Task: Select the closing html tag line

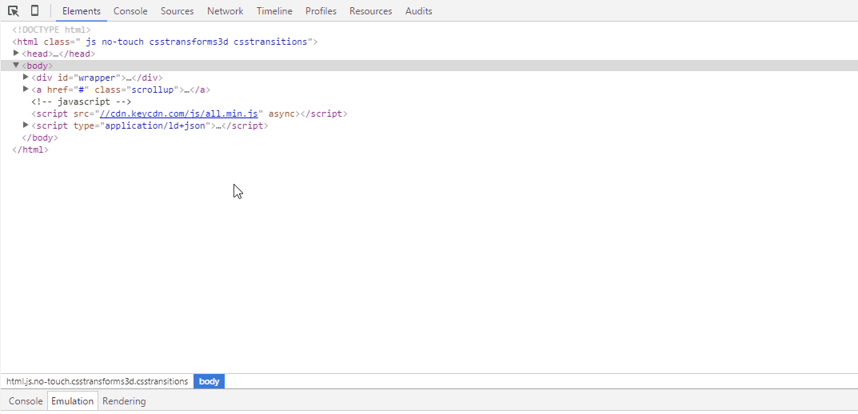Action: [x=30, y=149]
